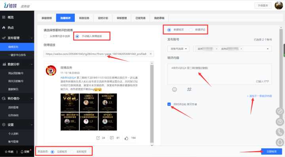Click the 升级版本 button at top right
The width and height of the screenshot is (285, 157).
point(263,6)
